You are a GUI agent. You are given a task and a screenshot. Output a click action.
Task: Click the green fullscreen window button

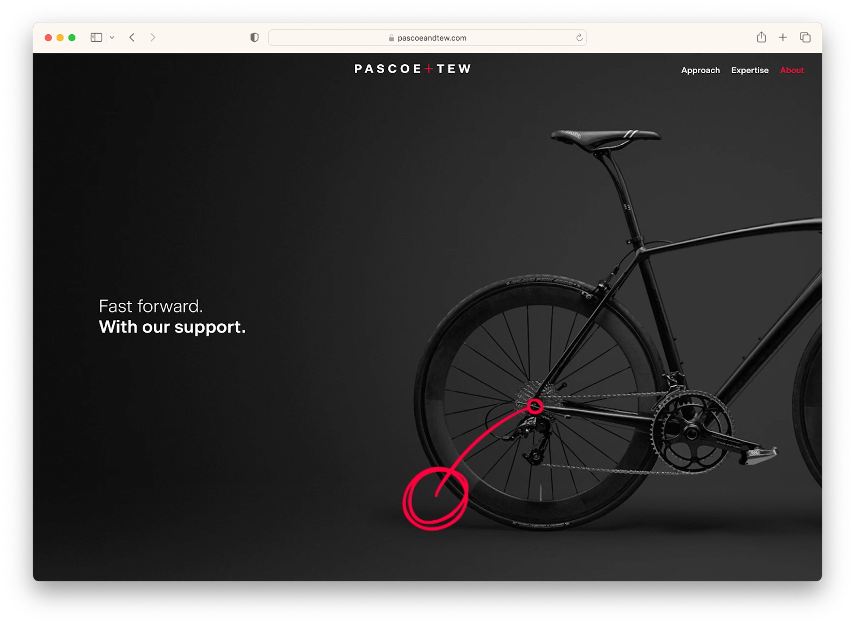click(72, 37)
